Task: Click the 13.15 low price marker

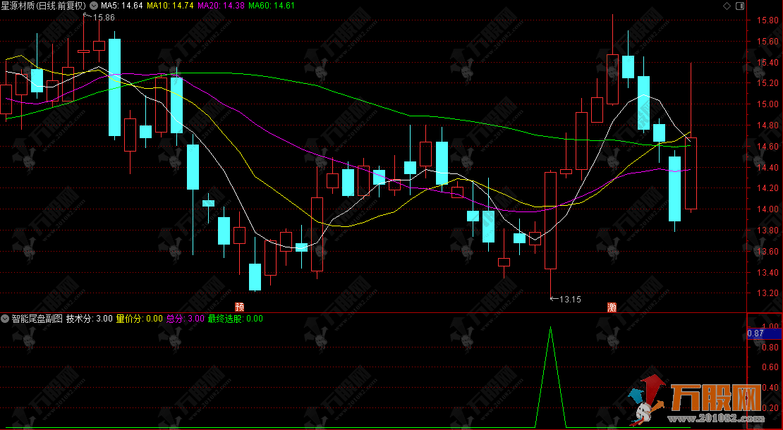Action: [569, 300]
